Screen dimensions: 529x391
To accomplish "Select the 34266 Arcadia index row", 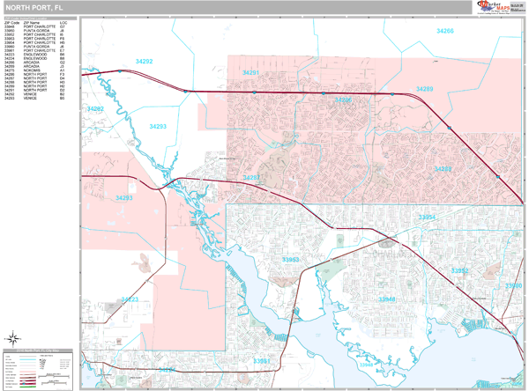I will pyautogui.click(x=34, y=63).
